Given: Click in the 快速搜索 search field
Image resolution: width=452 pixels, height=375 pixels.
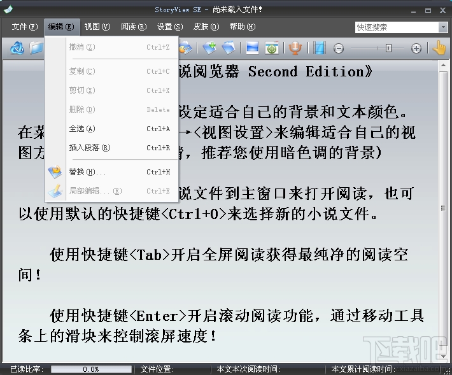Looking at the screenshot, I should [x=396, y=27].
